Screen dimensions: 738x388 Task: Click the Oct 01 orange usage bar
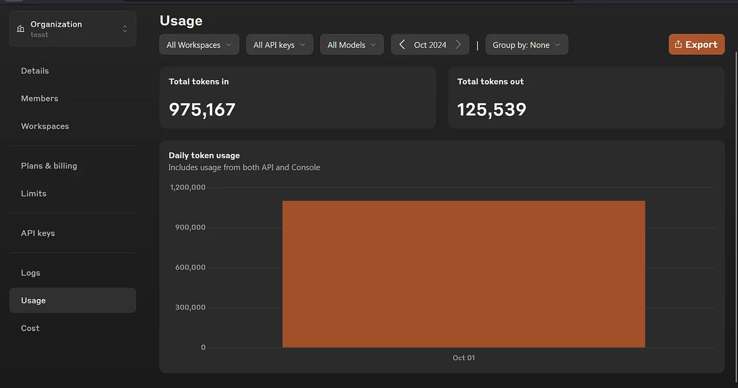463,274
